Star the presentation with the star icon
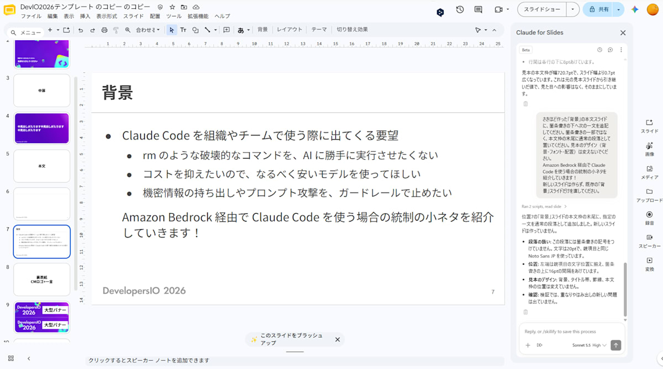Screen dimensions: 663x369 (172, 7)
